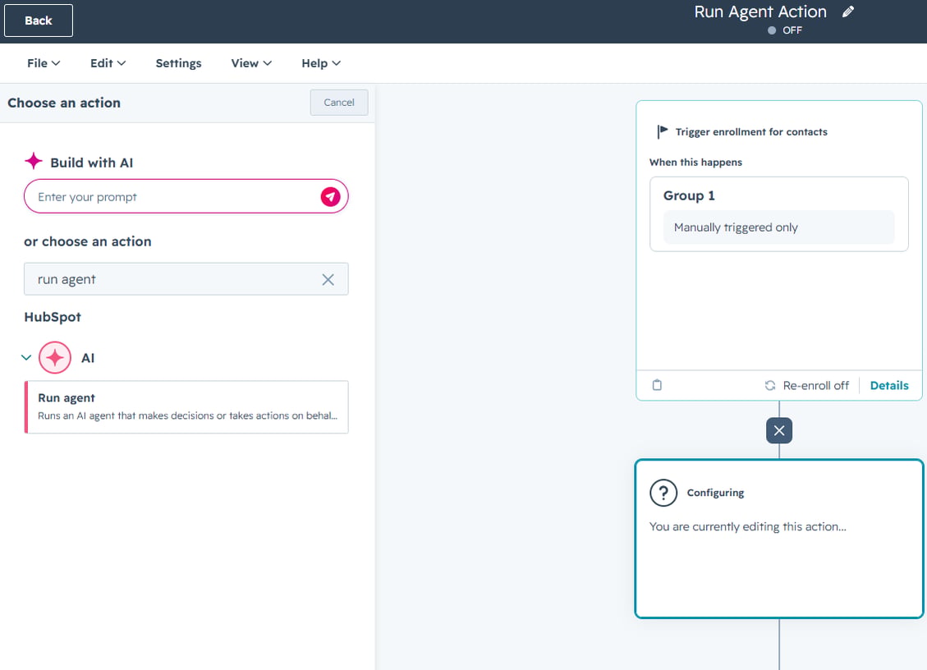Click the OFF workflow status indicator

point(784,30)
